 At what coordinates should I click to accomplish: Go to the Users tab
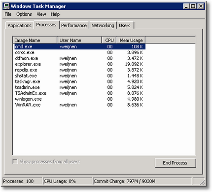pos(125,26)
